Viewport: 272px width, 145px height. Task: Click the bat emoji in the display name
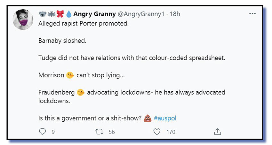[x=51, y=14]
